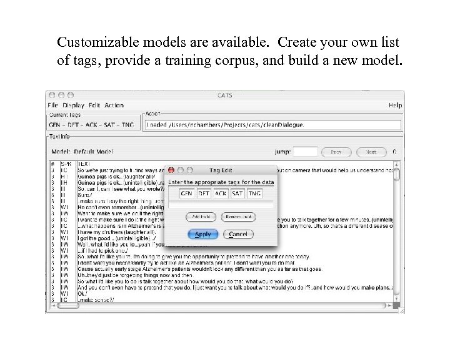This screenshot has height=337, width=450.
Task: Click the scroll up arrow
Action: click(x=396, y=165)
